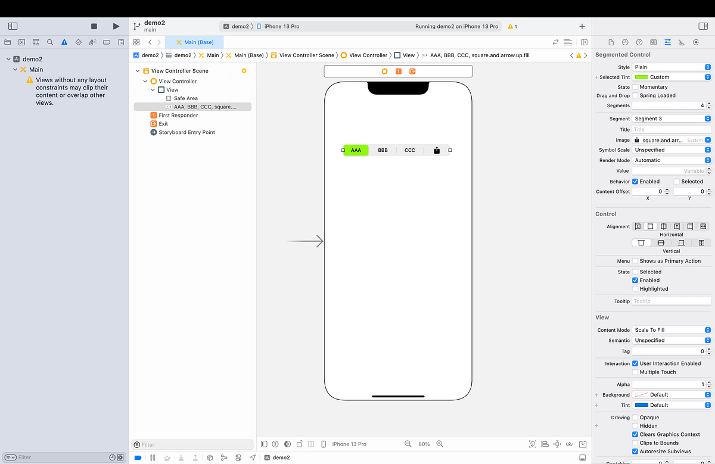Open the Connections inspector
The height and width of the screenshot is (464, 715).
click(x=695, y=42)
